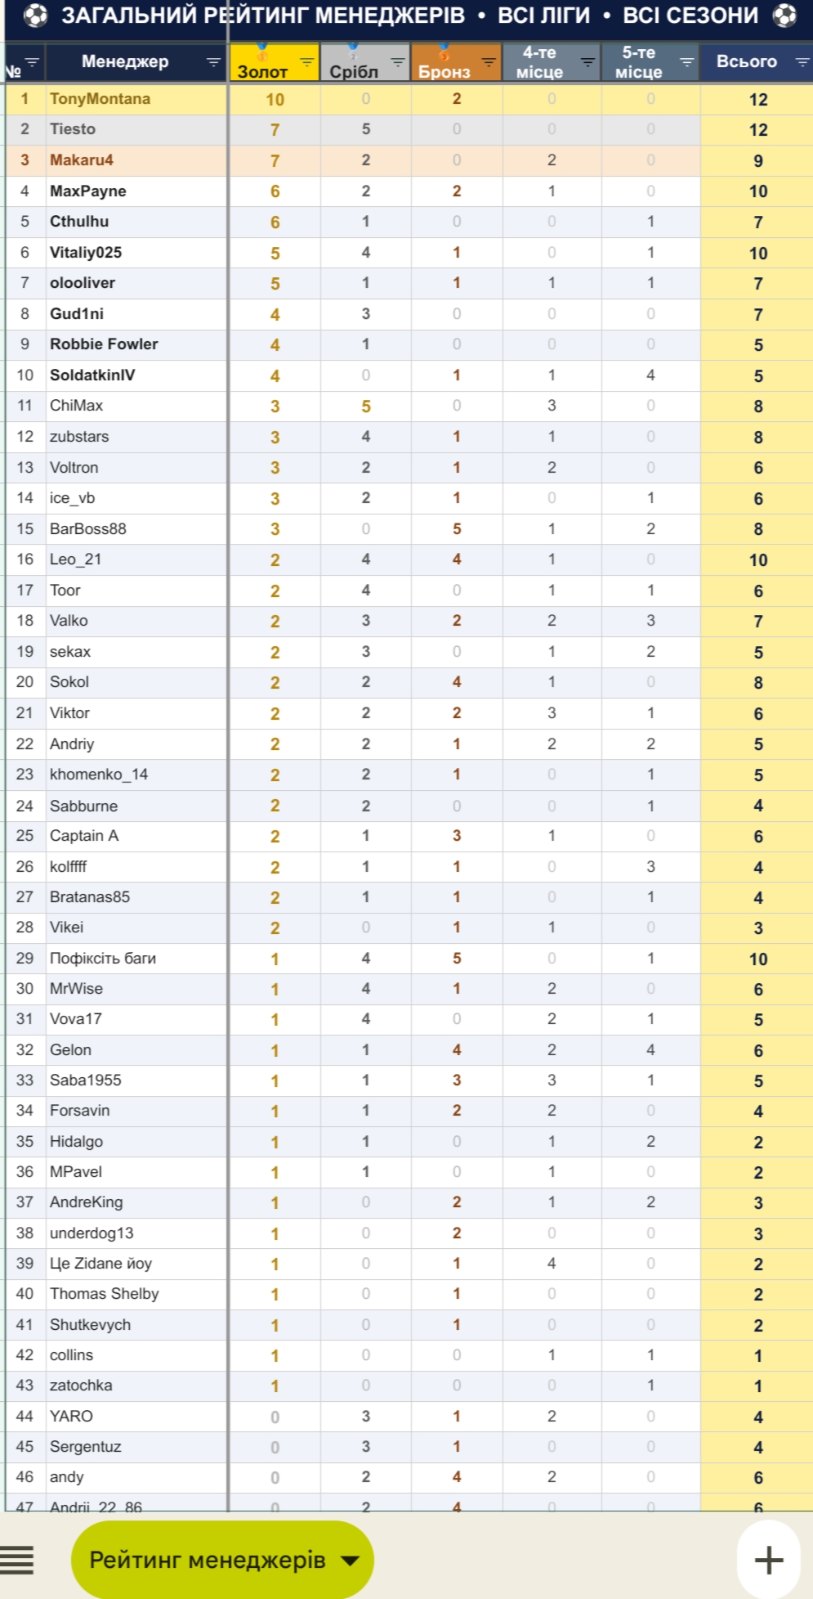Expand the Рейтинг менеджерів tab dropdown arrow
This screenshot has height=1599, width=813.
pyautogui.click(x=350, y=1561)
